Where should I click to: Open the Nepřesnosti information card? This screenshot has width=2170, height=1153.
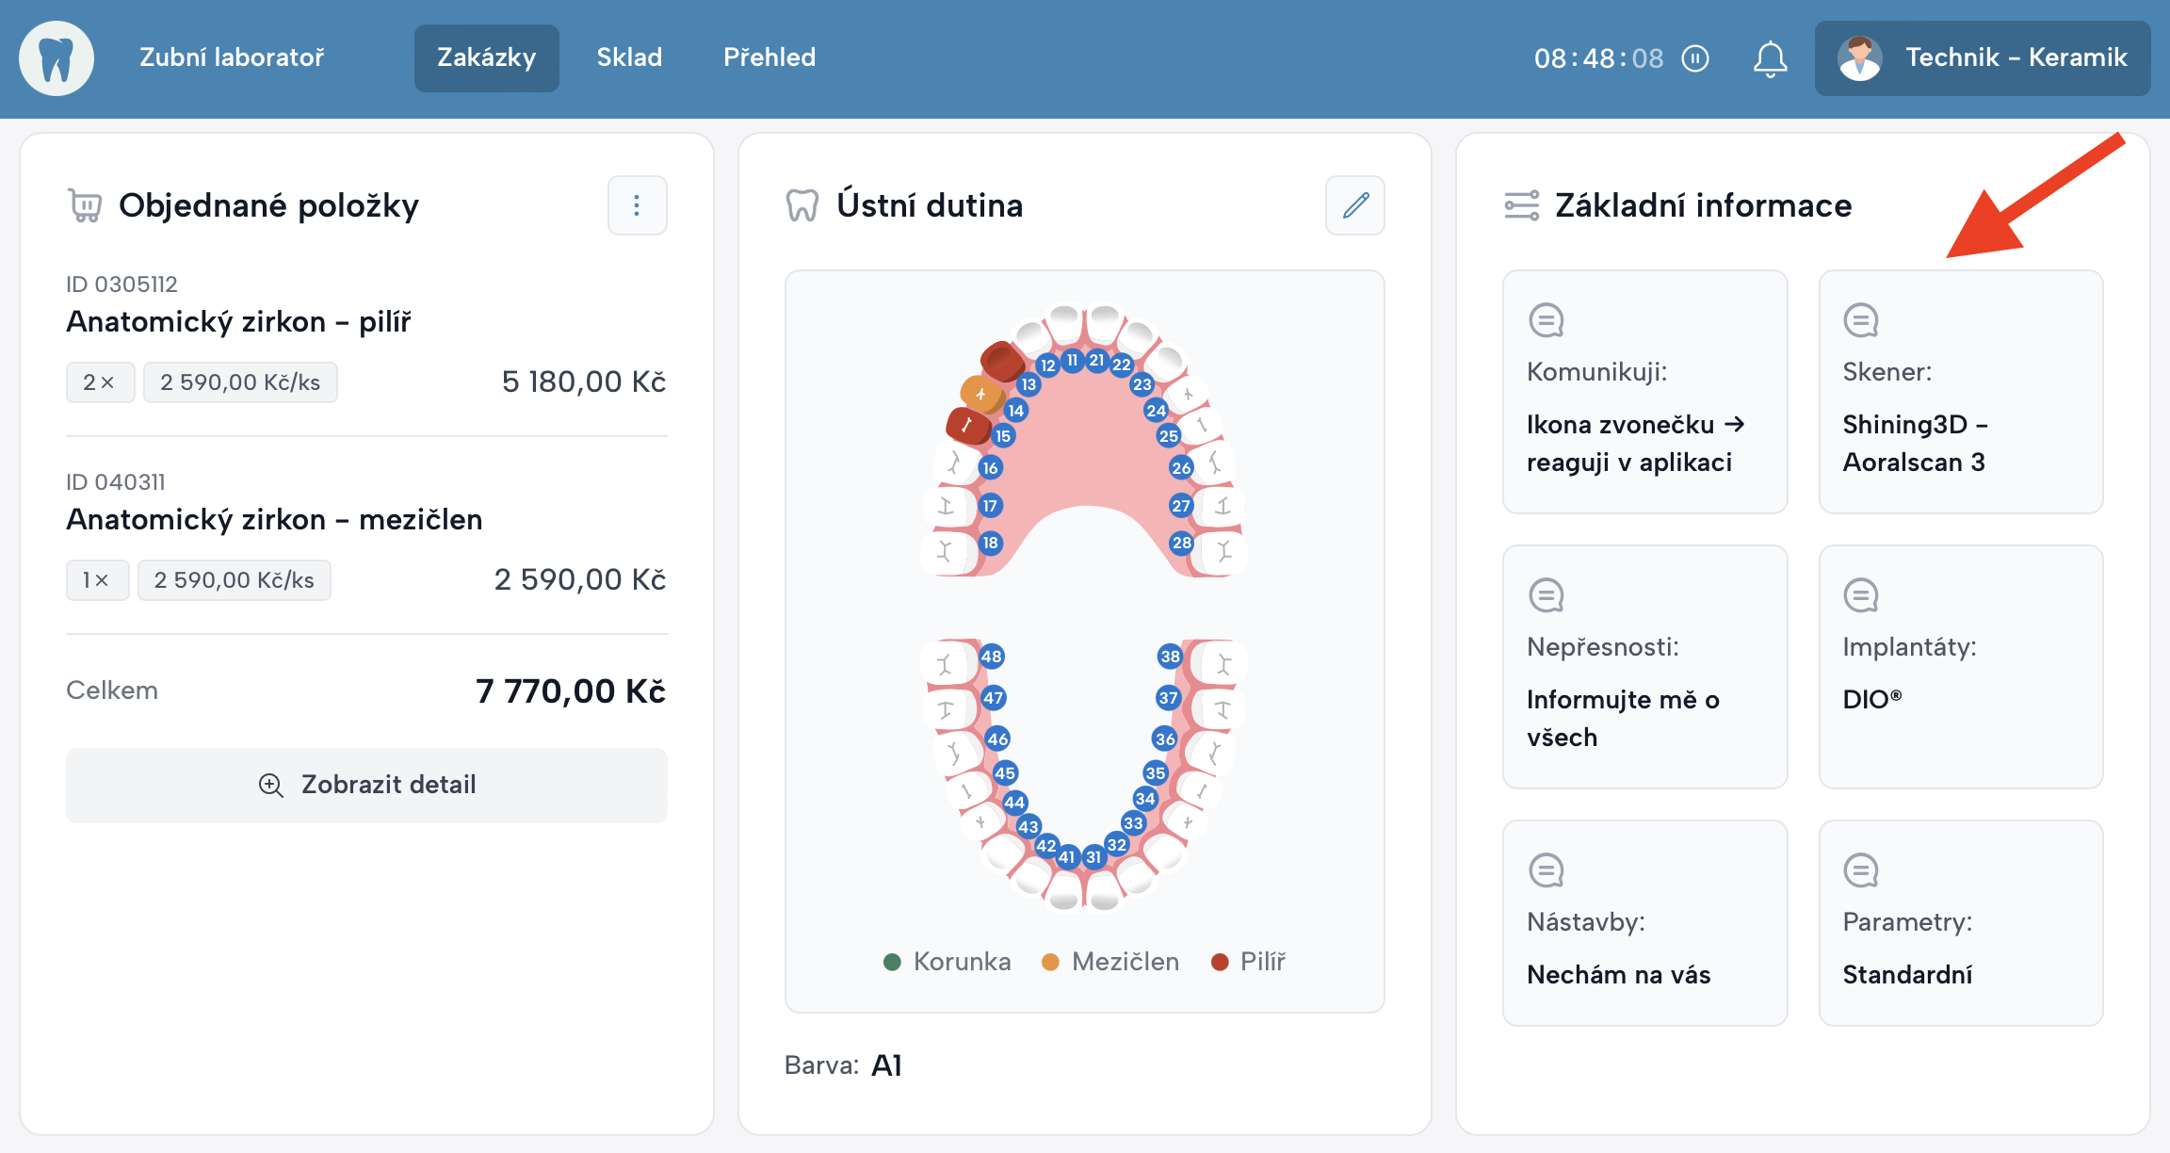coord(1644,667)
